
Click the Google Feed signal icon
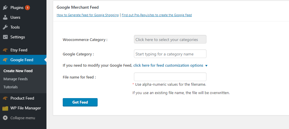5,60
